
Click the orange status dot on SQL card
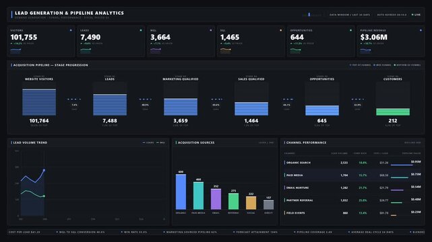[x=281, y=30]
